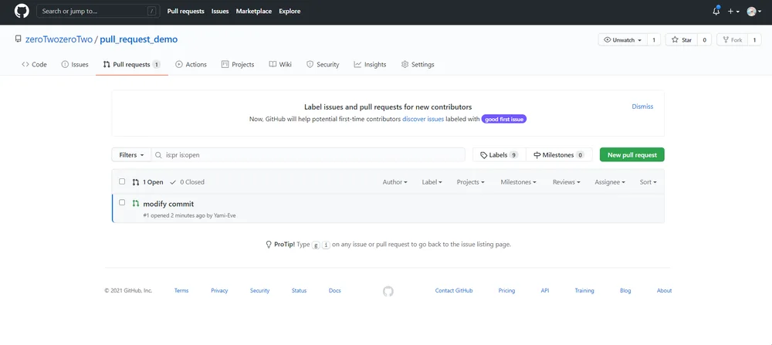Open the Reviews filter dropdown
772x345 pixels.
click(x=566, y=182)
